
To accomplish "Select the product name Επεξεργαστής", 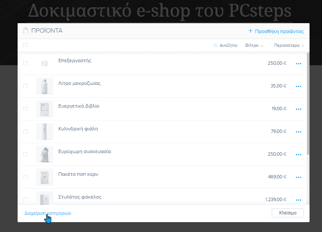I will [x=75, y=61].
